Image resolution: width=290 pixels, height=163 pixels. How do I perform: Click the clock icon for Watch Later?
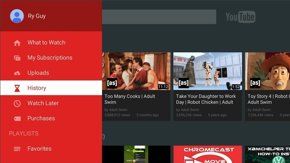(17, 103)
